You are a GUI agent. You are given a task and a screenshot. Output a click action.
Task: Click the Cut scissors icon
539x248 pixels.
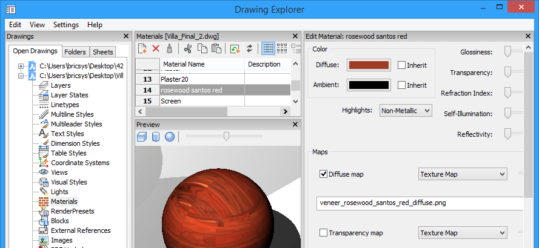[x=187, y=49]
